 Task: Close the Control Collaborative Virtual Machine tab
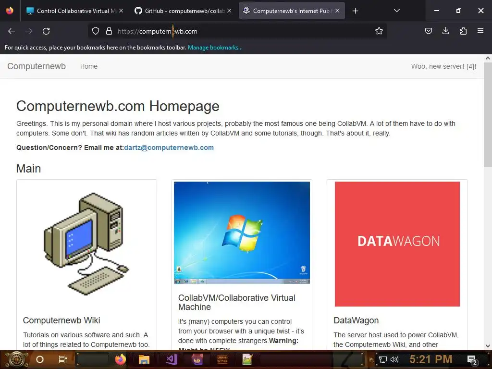[121, 11]
